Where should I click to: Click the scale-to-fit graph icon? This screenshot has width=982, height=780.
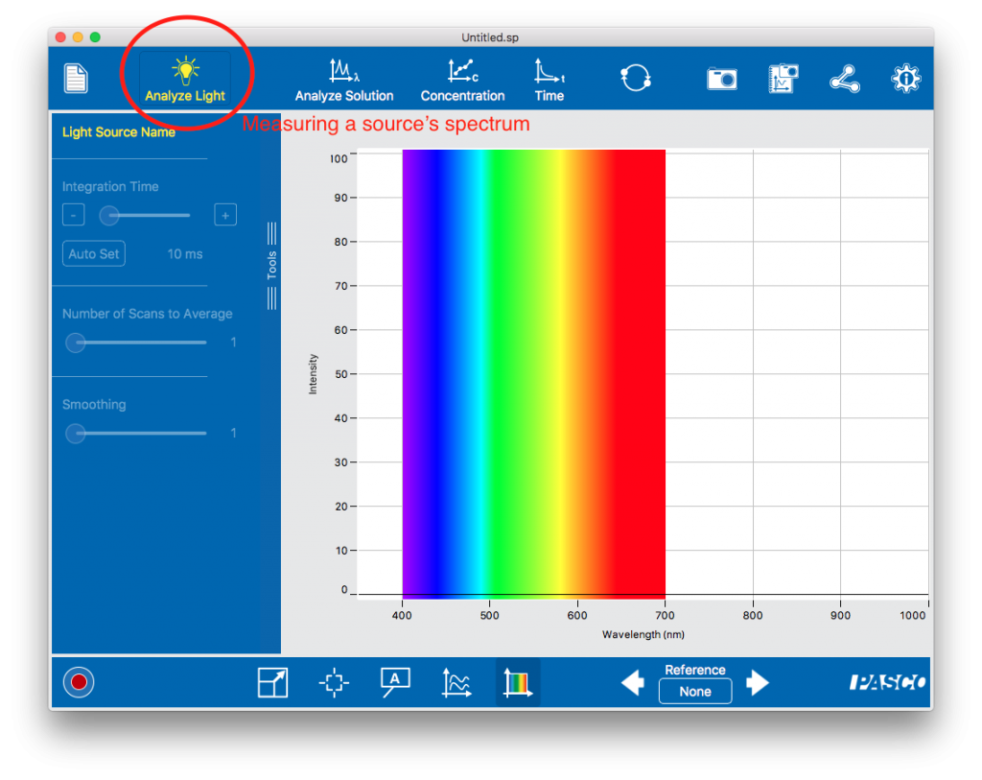point(272,681)
